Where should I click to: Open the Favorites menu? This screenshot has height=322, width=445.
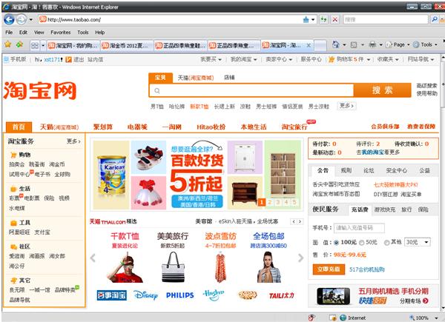[x=61, y=33]
